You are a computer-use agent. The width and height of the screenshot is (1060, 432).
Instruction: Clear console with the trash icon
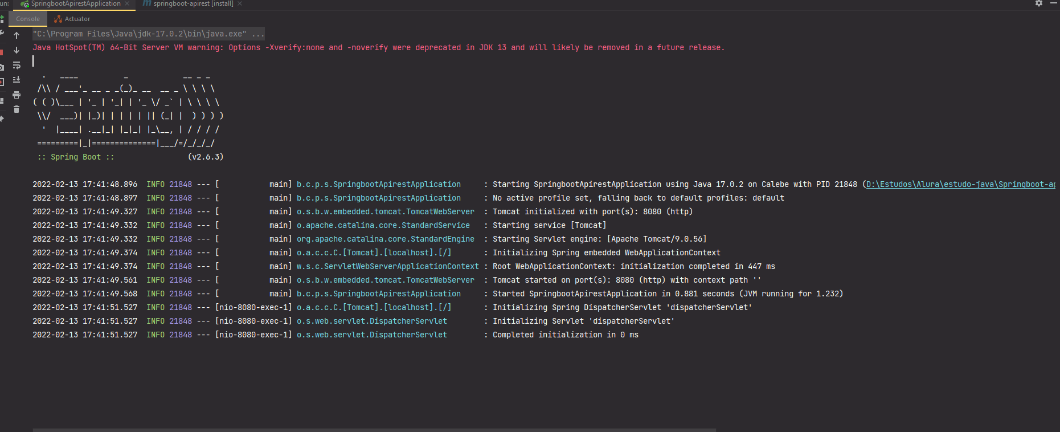(17, 109)
